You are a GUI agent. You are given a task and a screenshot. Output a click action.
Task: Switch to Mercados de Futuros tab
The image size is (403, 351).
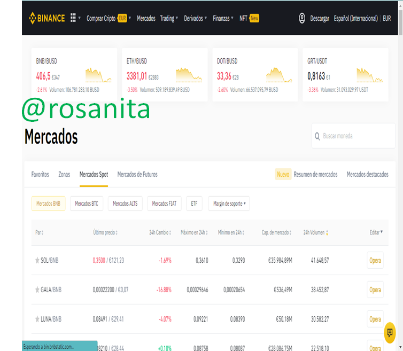click(x=137, y=175)
